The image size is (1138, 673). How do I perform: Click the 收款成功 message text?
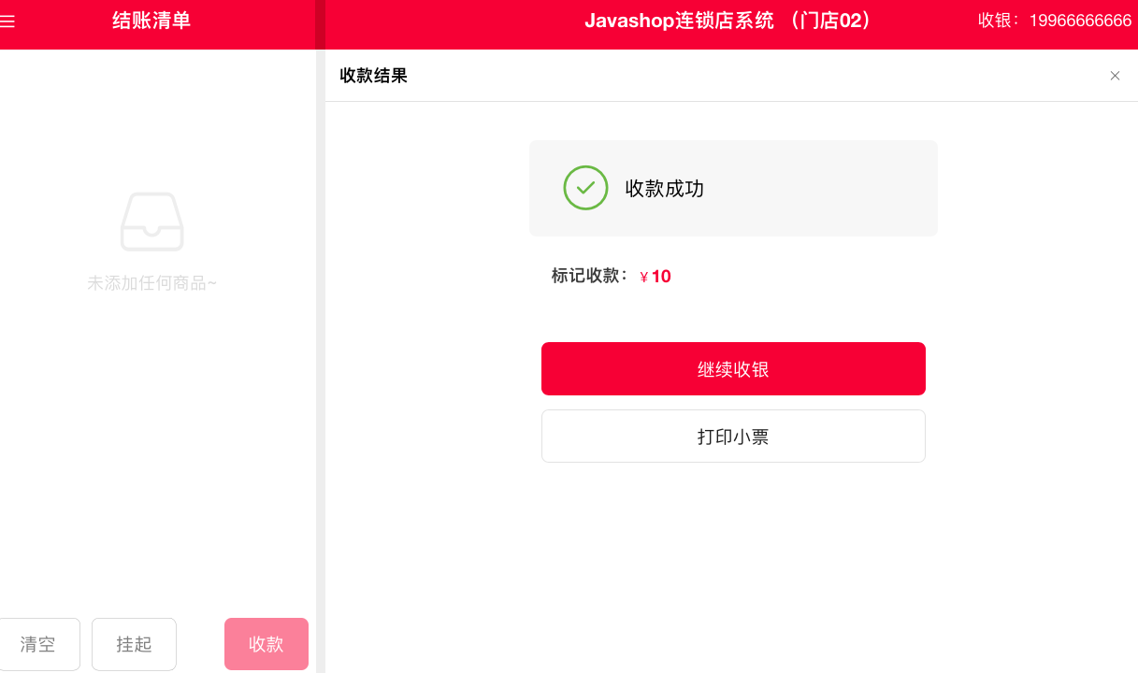[x=664, y=189]
